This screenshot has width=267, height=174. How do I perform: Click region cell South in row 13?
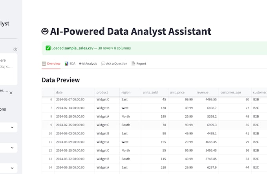(130, 159)
